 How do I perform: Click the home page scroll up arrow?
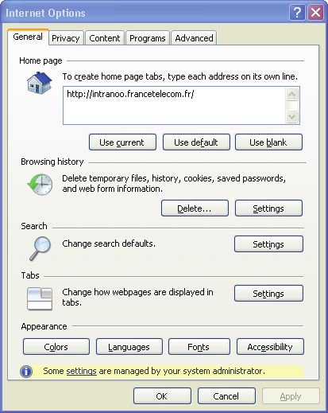pyautogui.click(x=291, y=95)
